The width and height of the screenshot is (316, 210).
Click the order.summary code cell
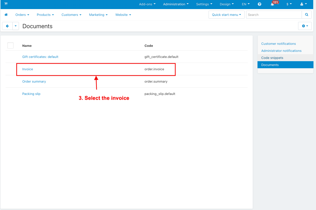[156, 82]
